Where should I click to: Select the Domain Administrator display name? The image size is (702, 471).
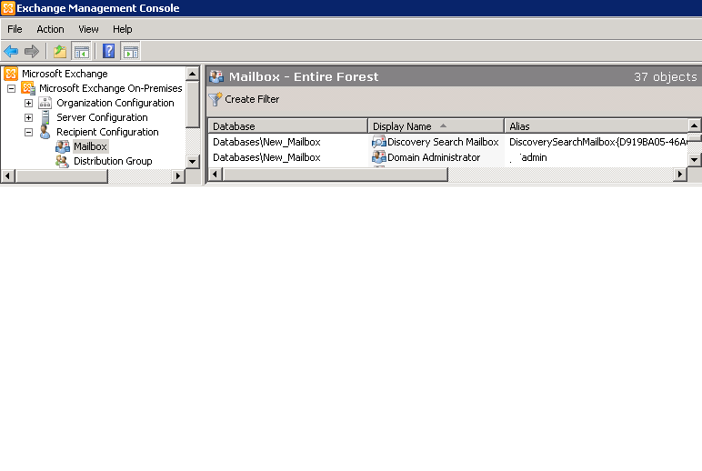(x=434, y=157)
